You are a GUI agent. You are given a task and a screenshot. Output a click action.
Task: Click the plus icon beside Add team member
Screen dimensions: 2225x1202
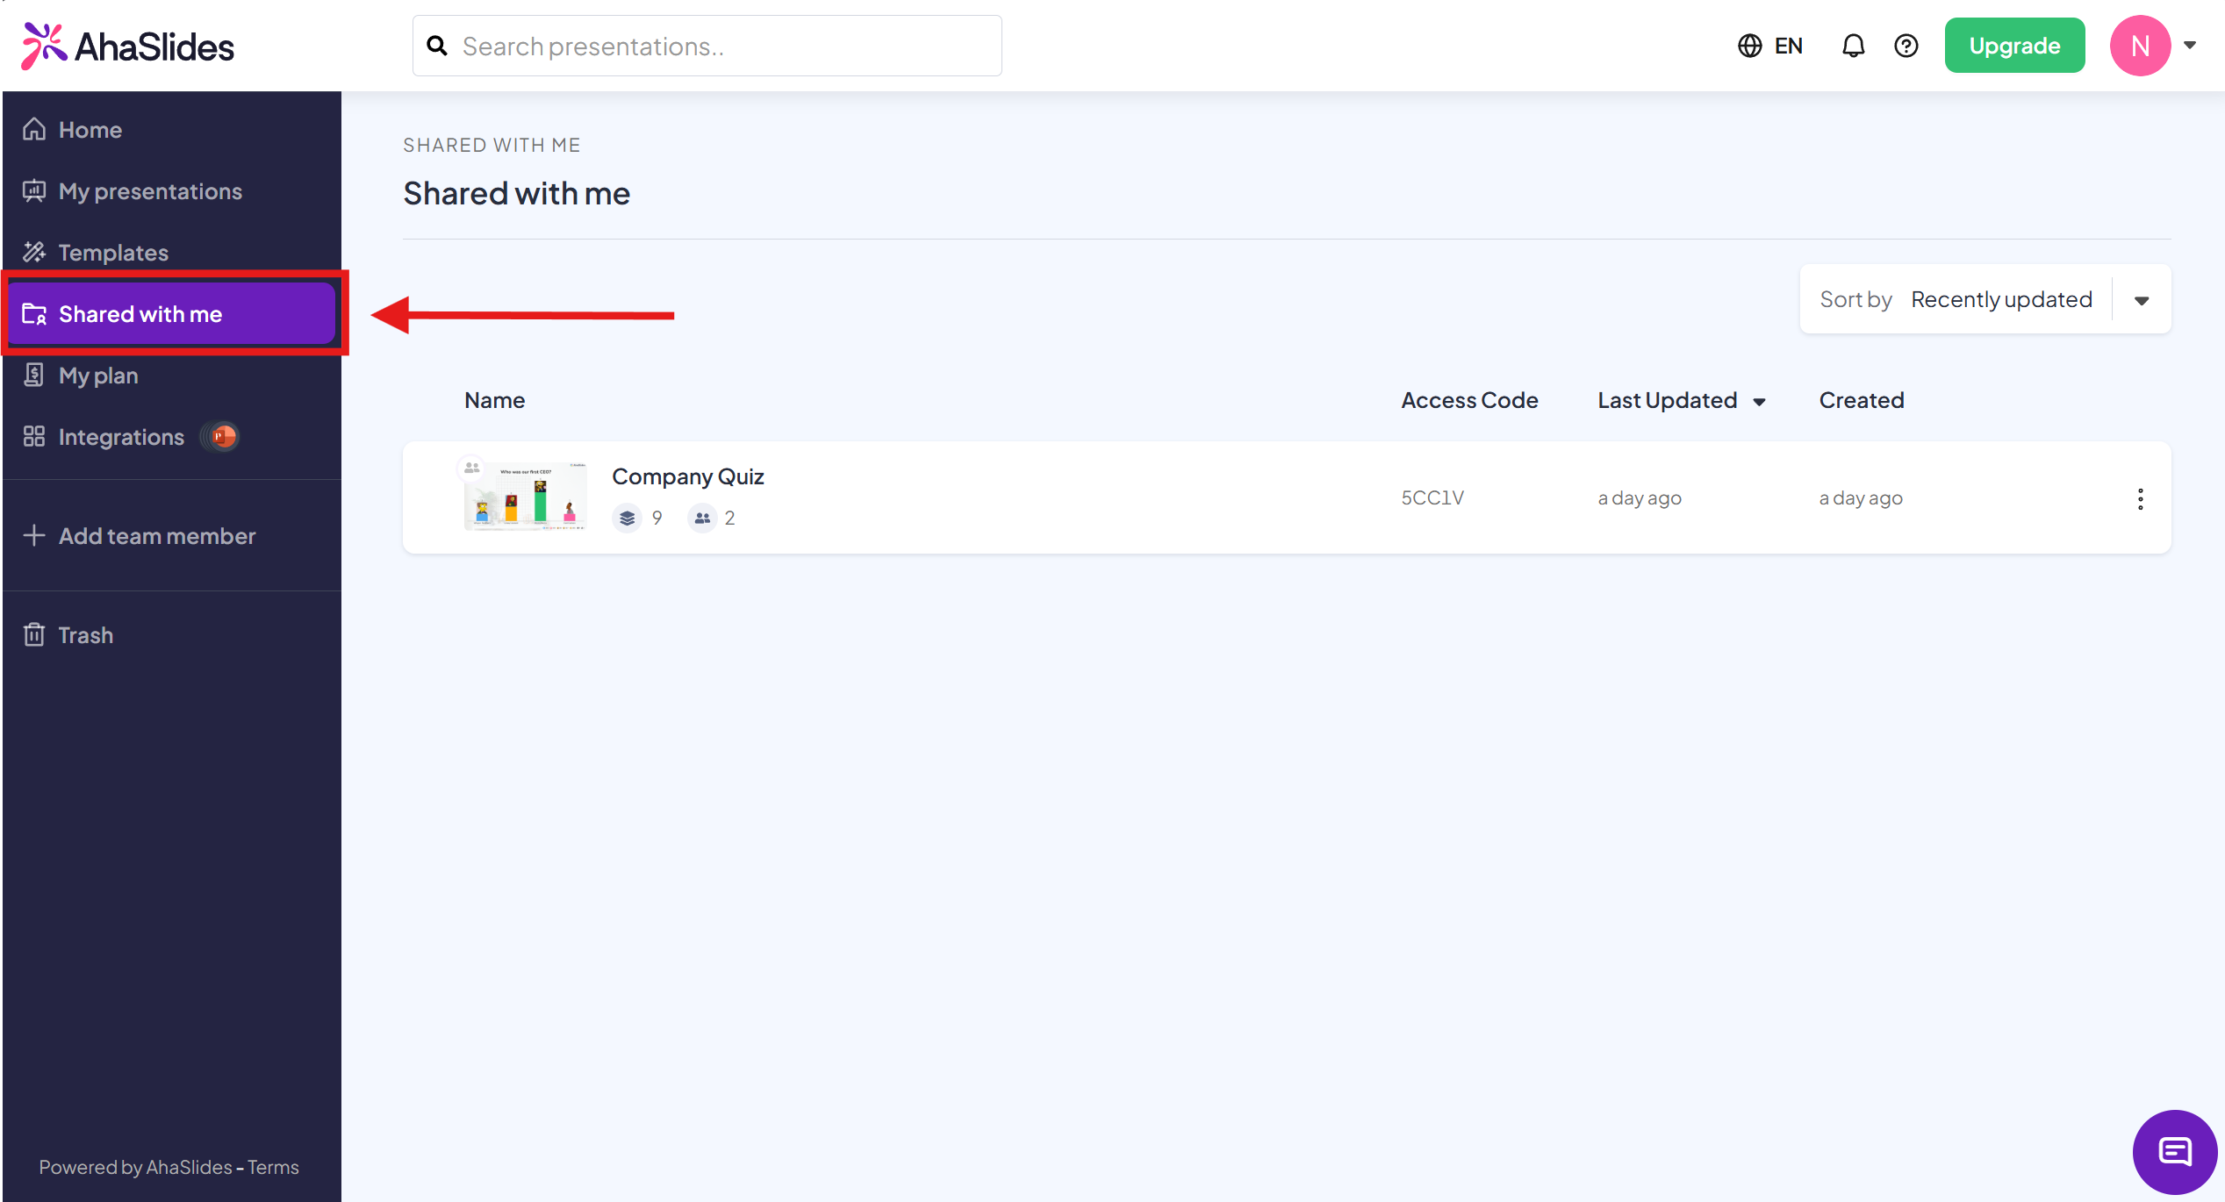(34, 535)
